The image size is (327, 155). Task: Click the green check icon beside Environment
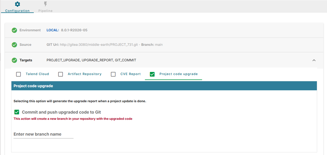[x=15, y=30]
